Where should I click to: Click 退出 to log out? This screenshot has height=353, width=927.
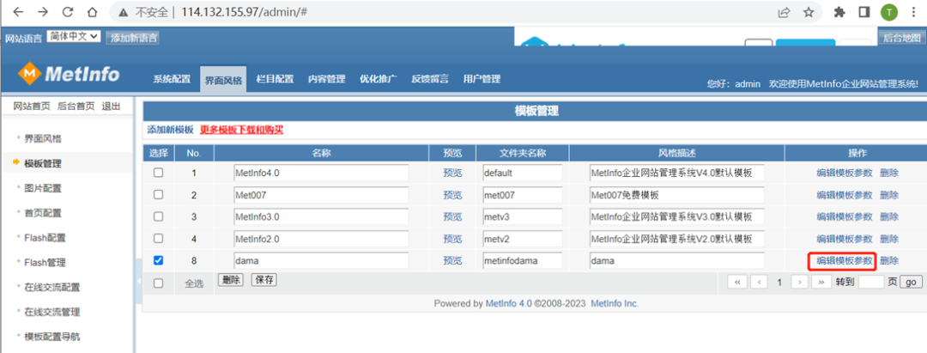tap(111, 107)
